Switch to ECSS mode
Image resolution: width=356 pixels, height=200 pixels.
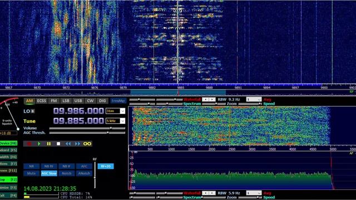click(42, 101)
